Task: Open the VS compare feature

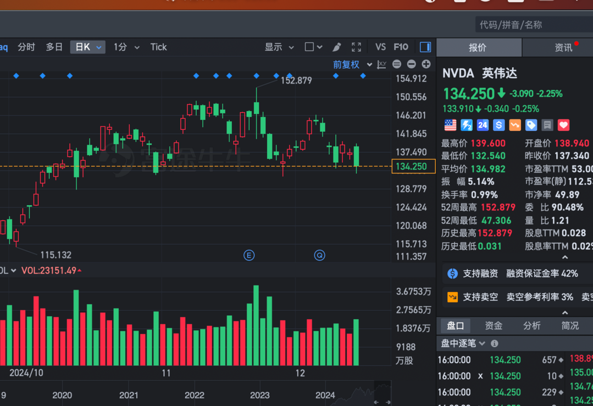Action: coord(380,47)
